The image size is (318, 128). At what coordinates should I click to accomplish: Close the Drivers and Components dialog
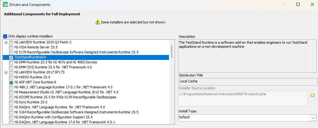tap(312, 5)
